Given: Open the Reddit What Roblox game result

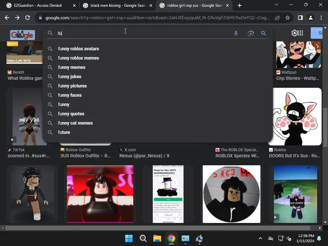Looking at the screenshot, I should tap(25, 78).
